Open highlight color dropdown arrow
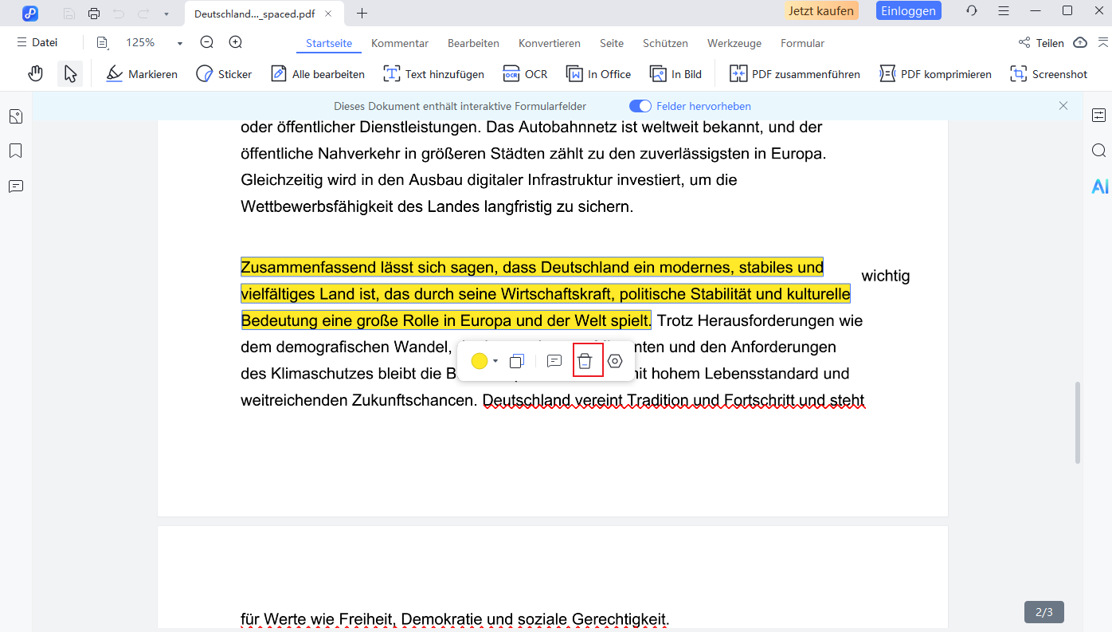Viewport: 1112px width, 632px height. pos(495,361)
